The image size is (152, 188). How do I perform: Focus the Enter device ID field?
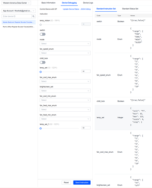(x=17, y=16)
